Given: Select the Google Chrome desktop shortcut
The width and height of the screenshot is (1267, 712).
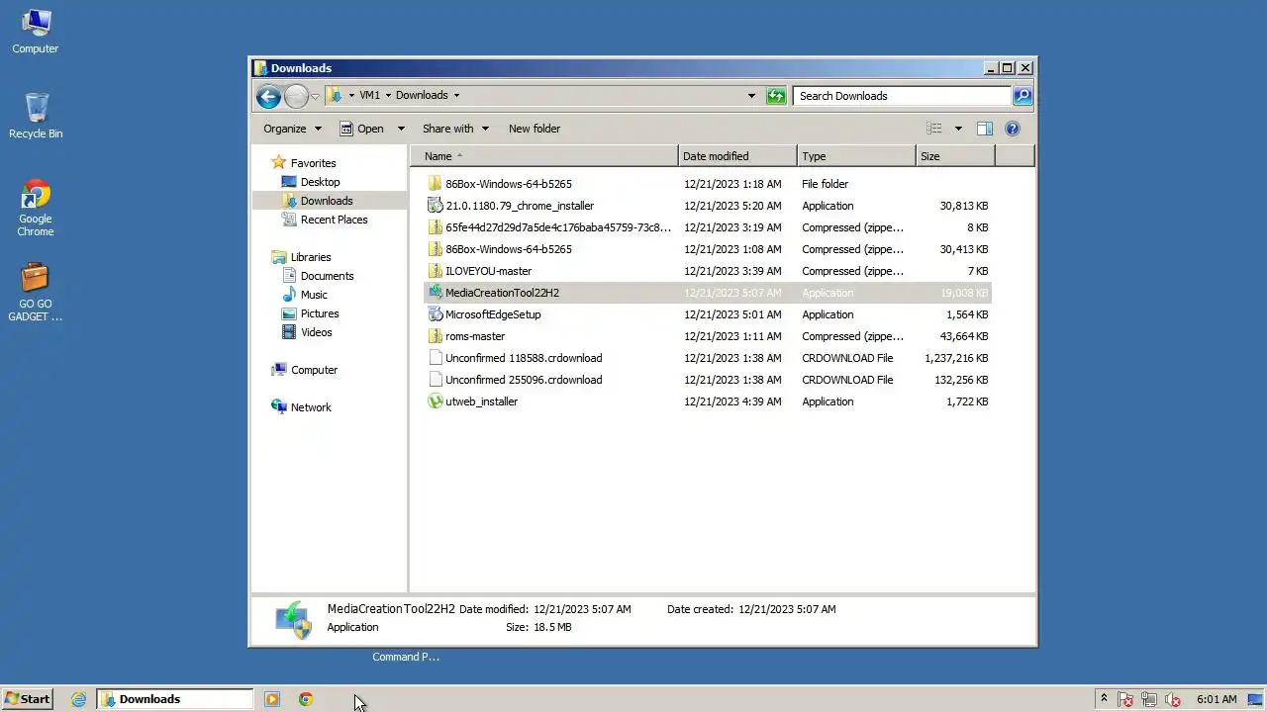Looking at the screenshot, I should click(36, 209).
